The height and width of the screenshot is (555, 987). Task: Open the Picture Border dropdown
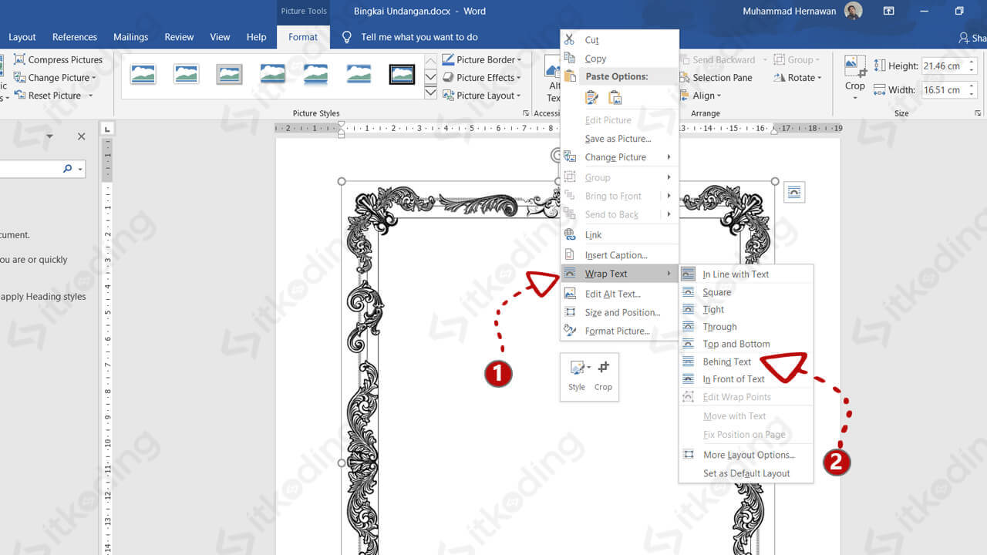coord(482,59)
